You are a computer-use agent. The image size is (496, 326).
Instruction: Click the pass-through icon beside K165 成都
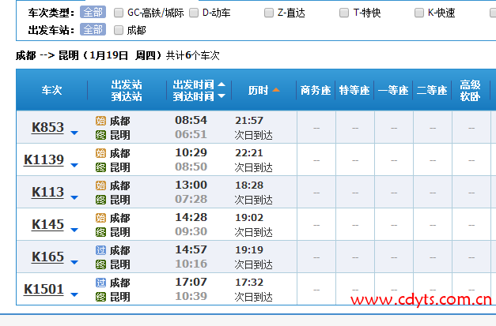tap(100, 251)
